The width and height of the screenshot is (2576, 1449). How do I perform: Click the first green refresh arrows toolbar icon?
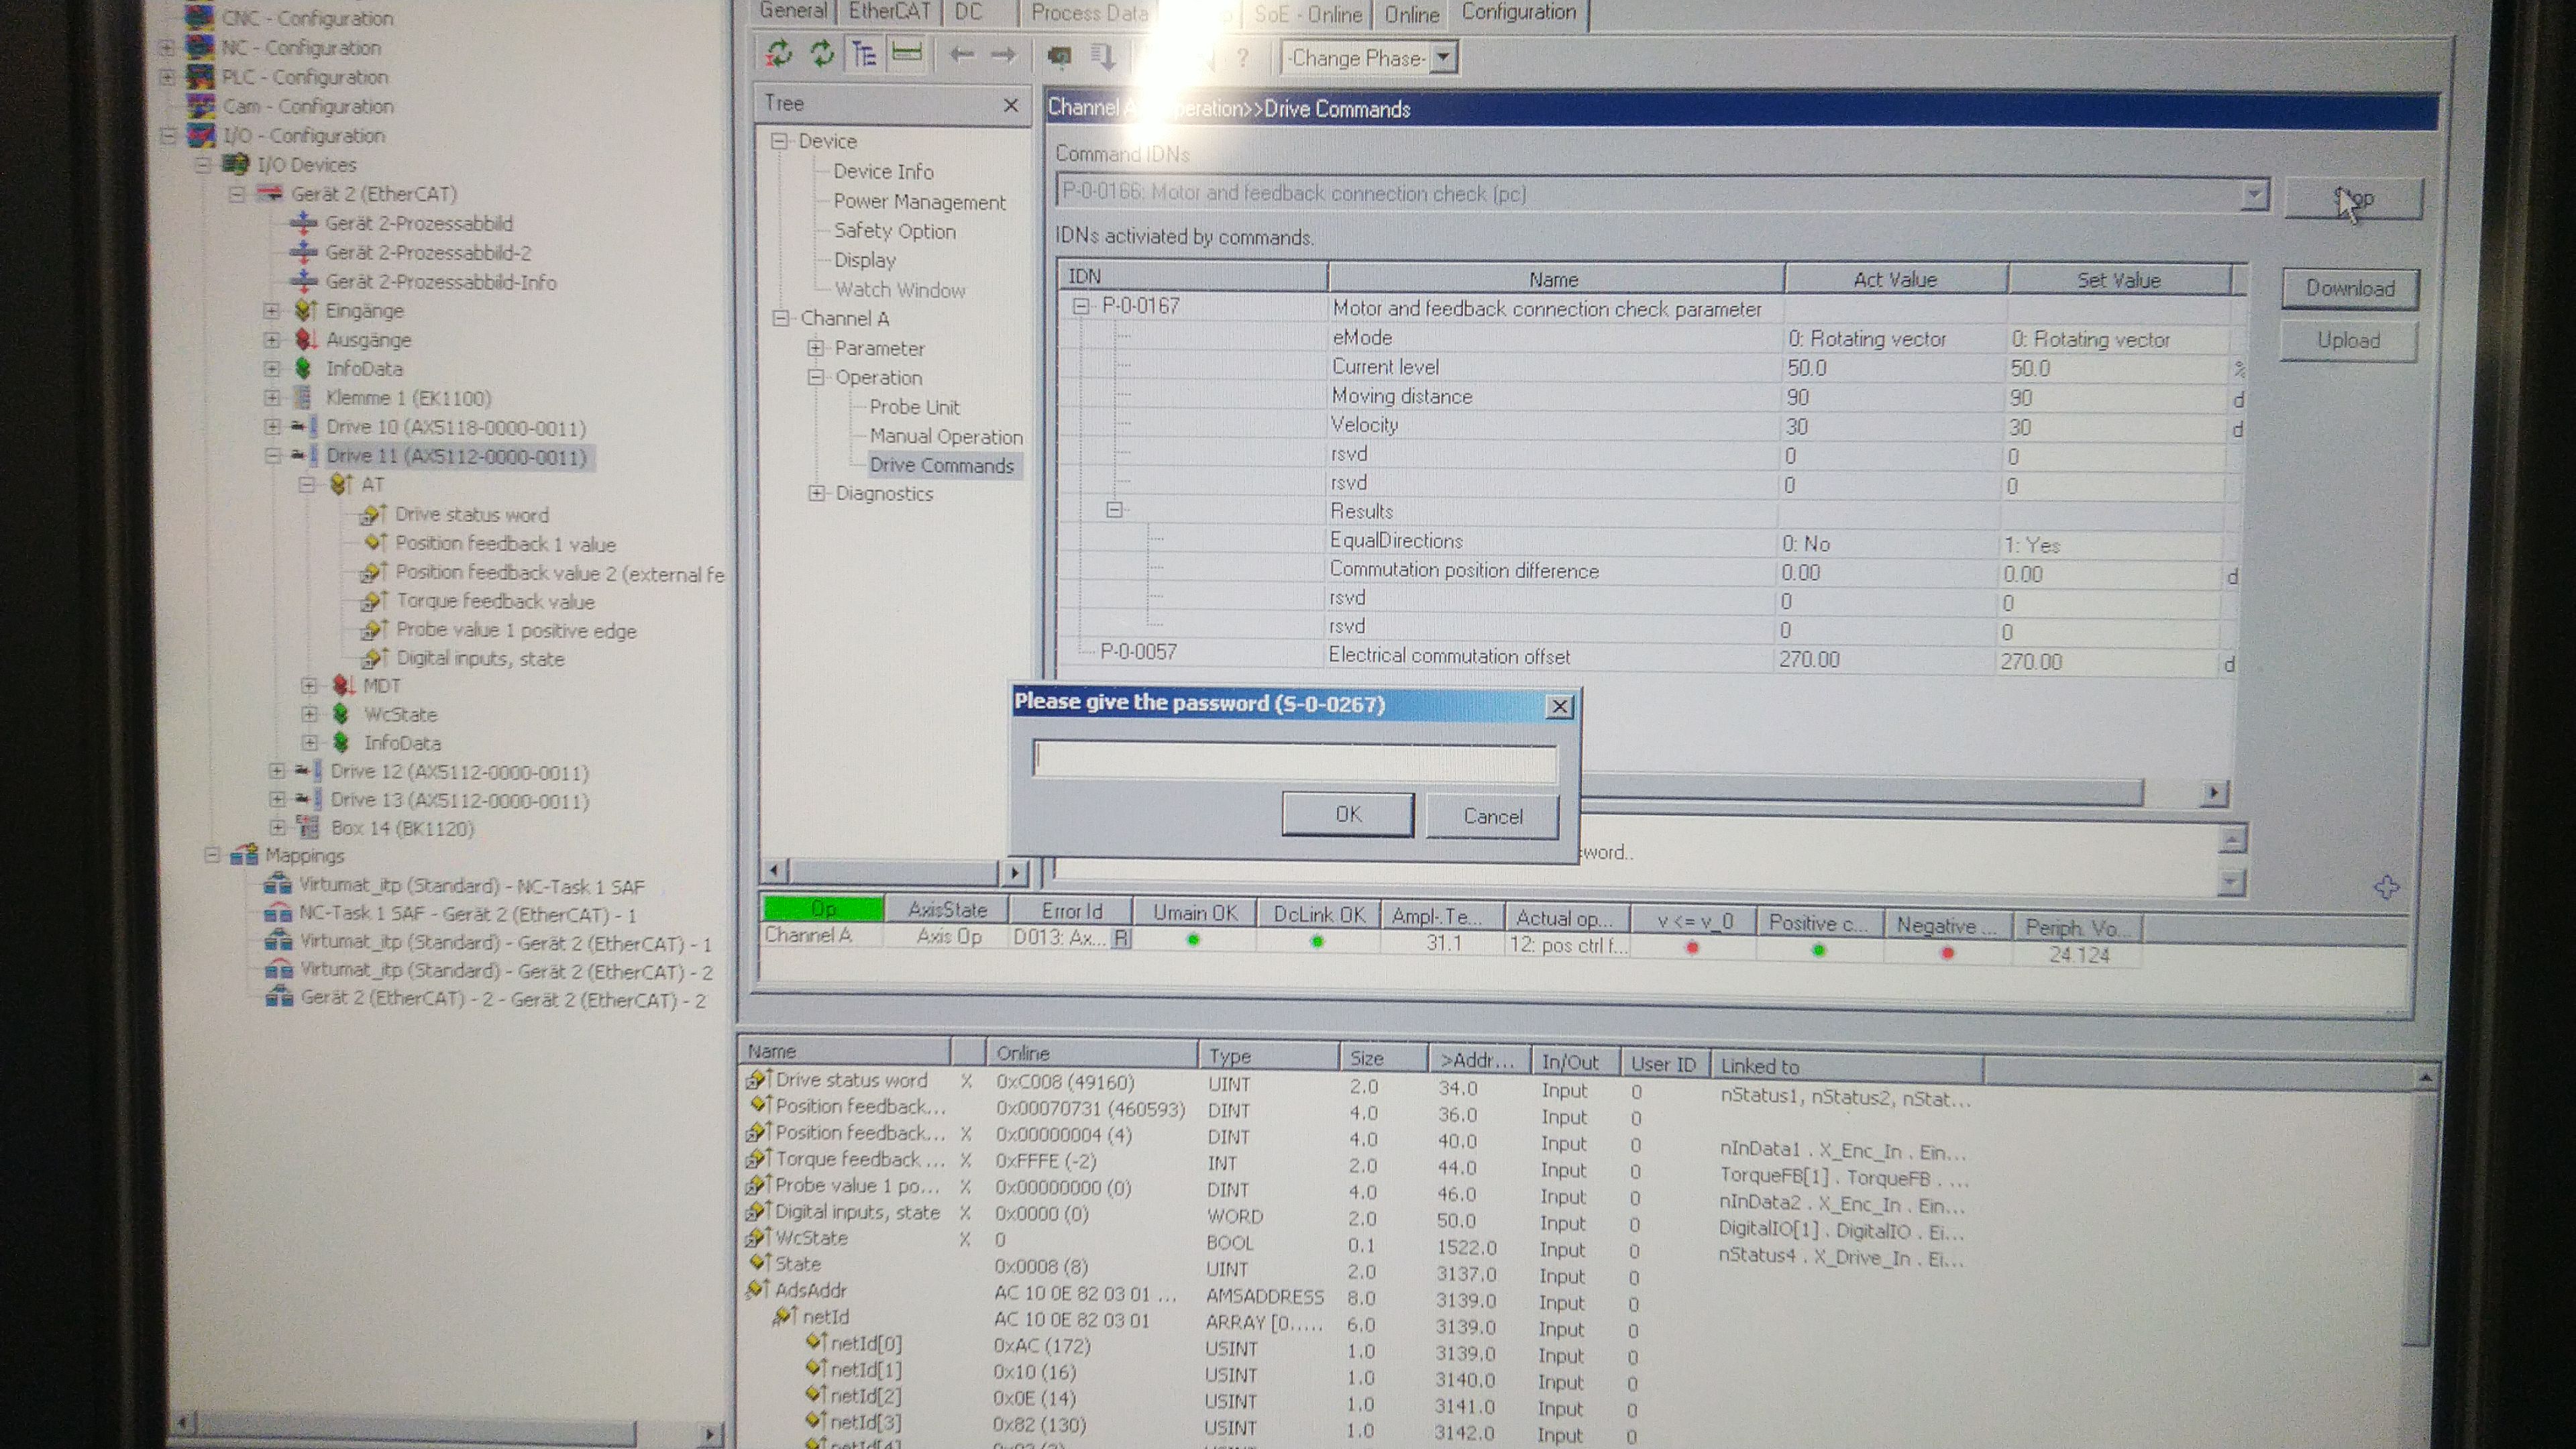point(779,54)
